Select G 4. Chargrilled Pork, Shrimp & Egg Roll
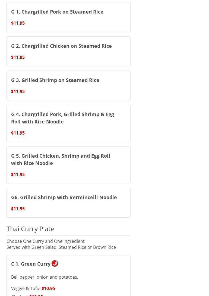 (x=62, y=118)
